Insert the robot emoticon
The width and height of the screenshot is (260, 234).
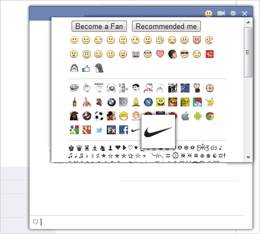click(x=136, y=54)
